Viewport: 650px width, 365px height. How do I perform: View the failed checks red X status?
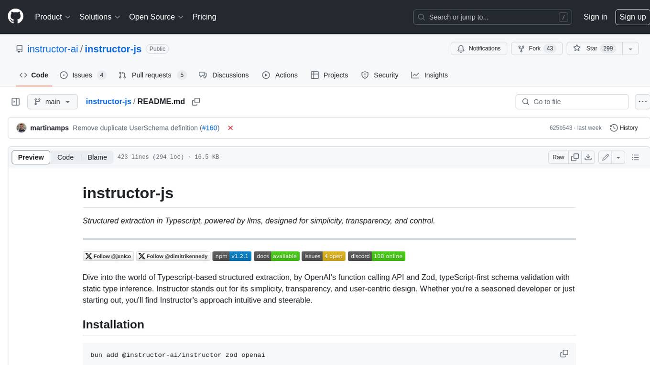(x=230, y=128)
